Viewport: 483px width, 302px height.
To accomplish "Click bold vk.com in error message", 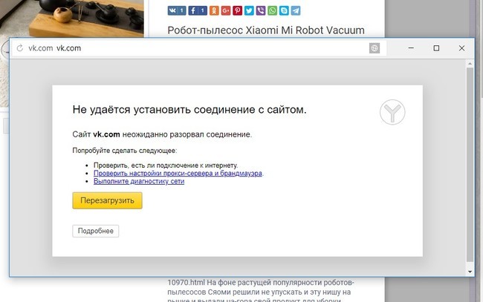I will pos(106,134).
